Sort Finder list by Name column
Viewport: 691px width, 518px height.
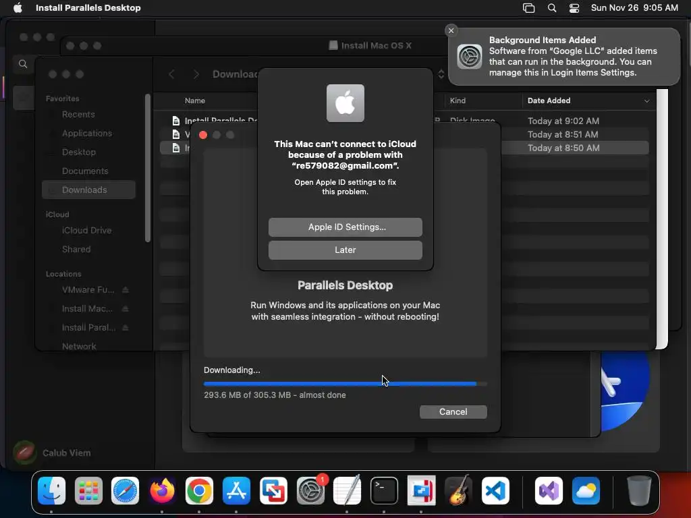pos(195,100)
